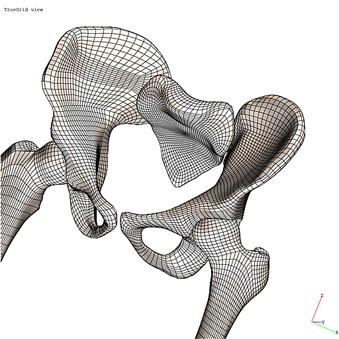Screen dimensions: 339x339
Task: Select the Y axis label on triad
Action: 323,322
